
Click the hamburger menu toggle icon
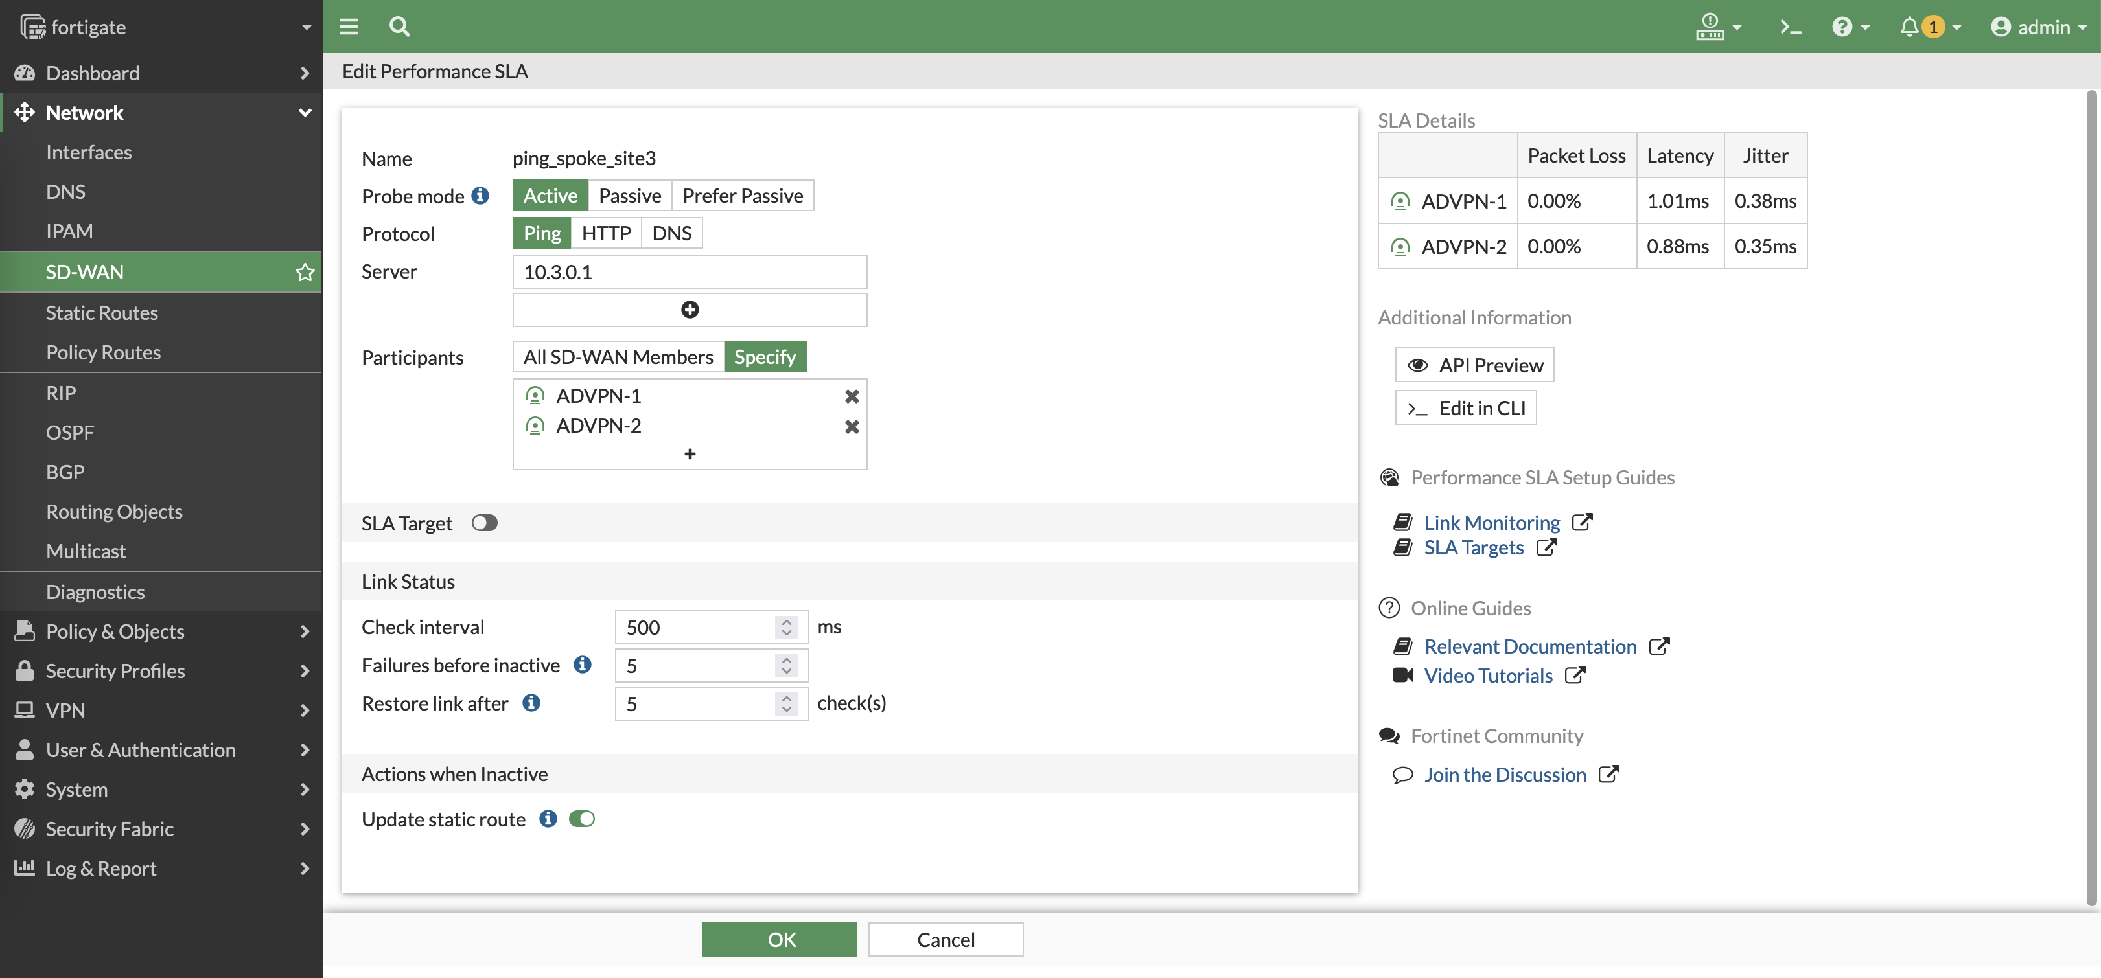[348, 27]
